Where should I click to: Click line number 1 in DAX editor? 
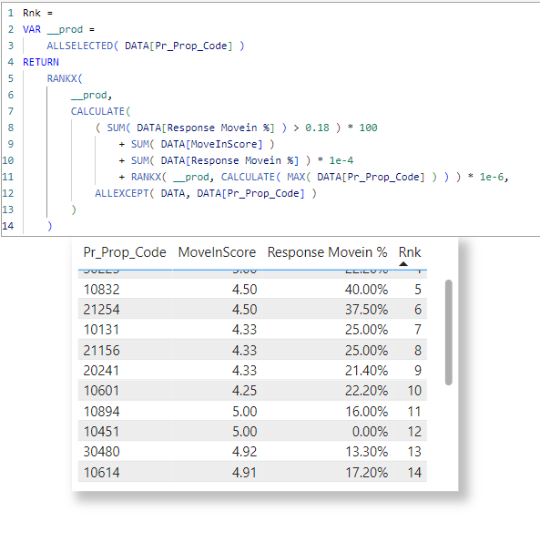[x=11, y=13]
